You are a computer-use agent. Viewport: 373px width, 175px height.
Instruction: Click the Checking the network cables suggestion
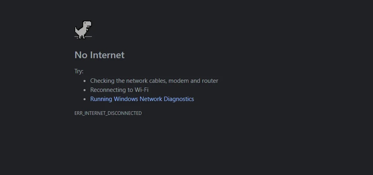[x=154, y=81]
